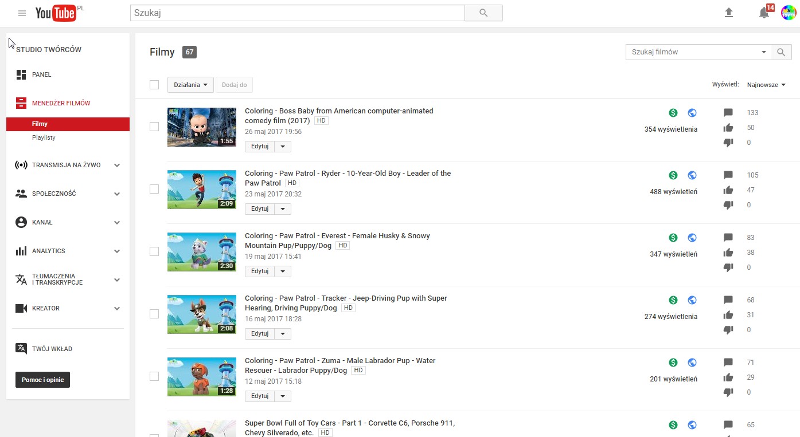Open the upload video icon
800x437 pixels.
click(x=729, y=13)
